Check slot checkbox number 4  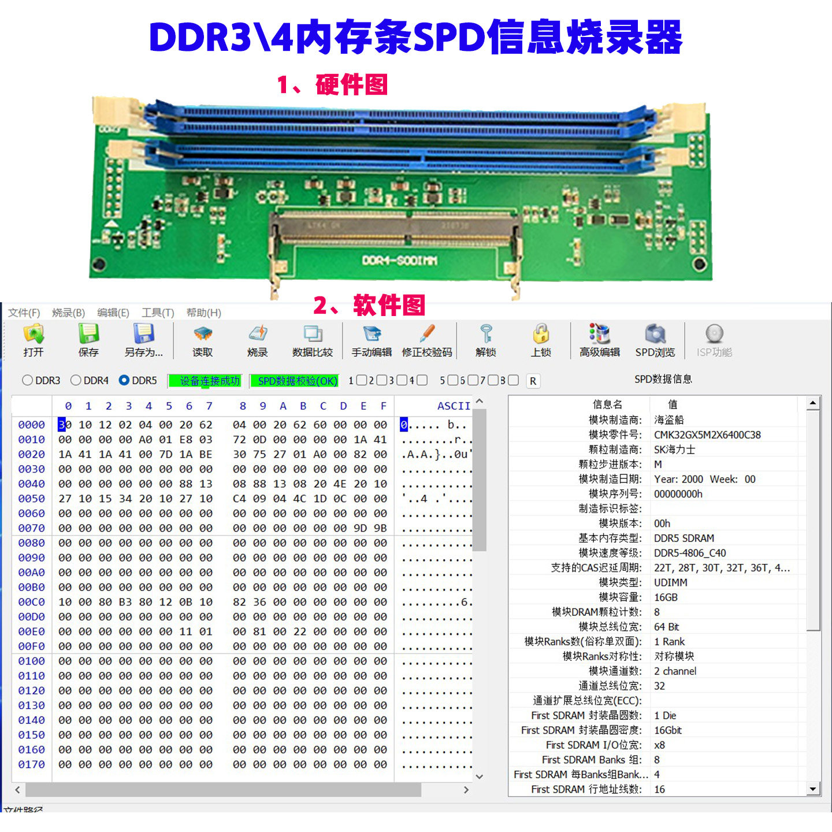(422, 380)
